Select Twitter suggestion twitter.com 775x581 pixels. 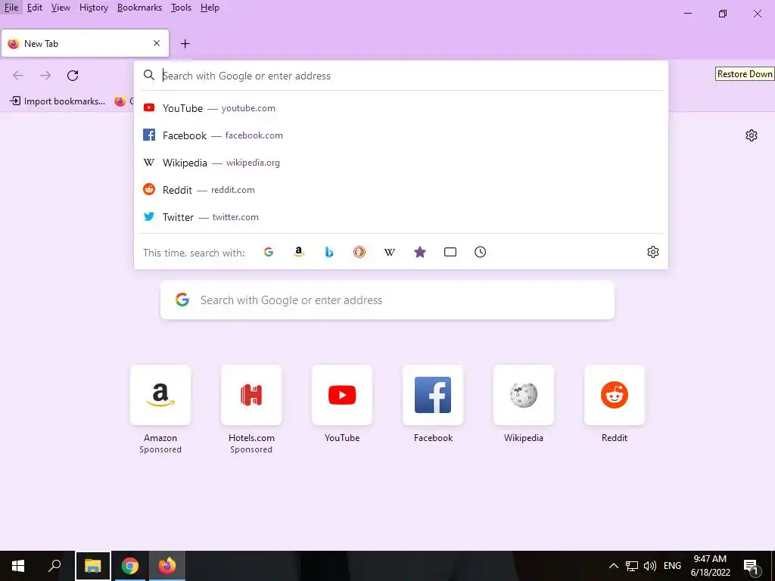pos(401,217)
